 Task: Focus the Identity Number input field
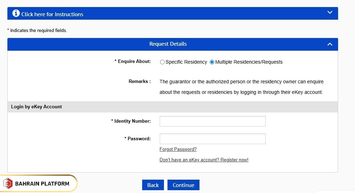213,121
